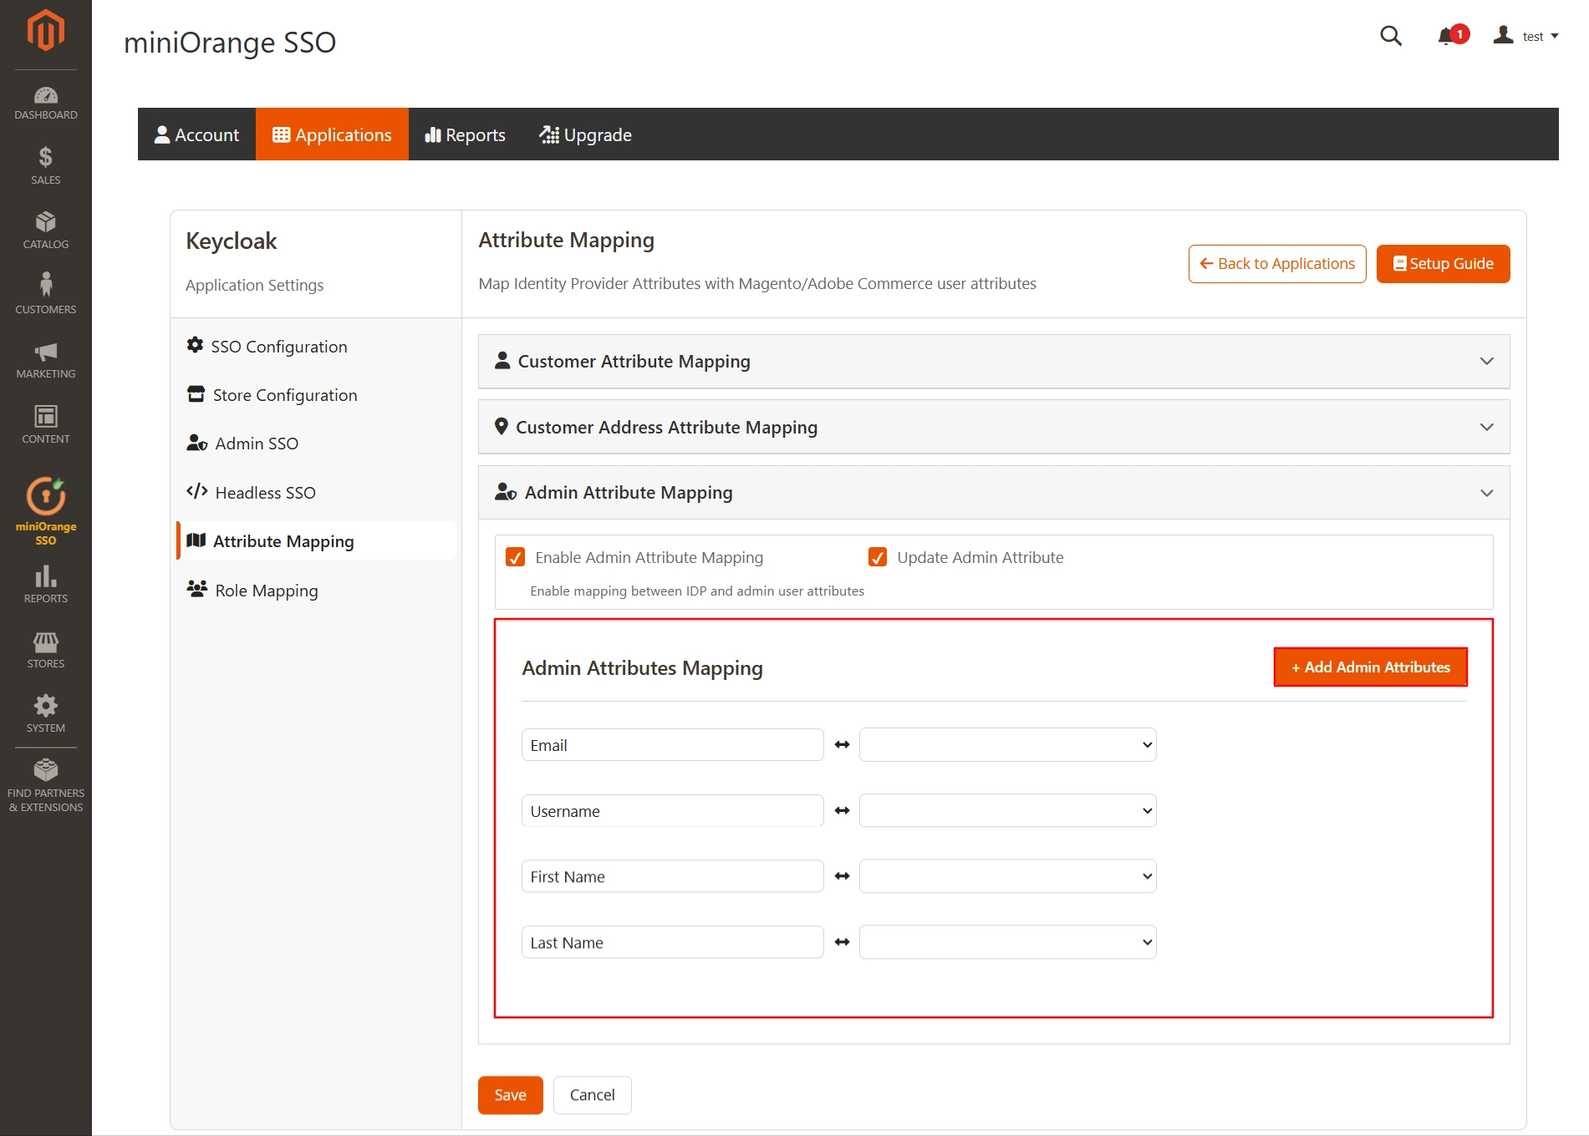Enable Admin Attribute Mapping checkbox
Screen dimensions: 1589x1136
(516, 557)
